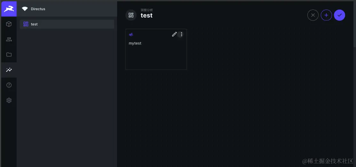Screen dimensions: 356x167
Task: Click the signal icon beside Directus
Action: 25,9
